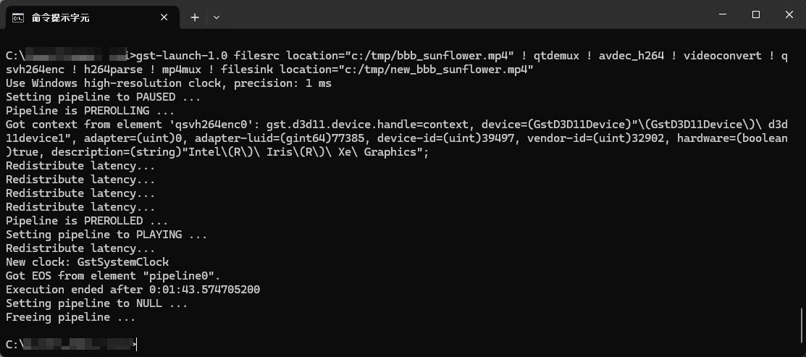Close the terminal window
Screen dimensions: 806x357
[789, 15]
